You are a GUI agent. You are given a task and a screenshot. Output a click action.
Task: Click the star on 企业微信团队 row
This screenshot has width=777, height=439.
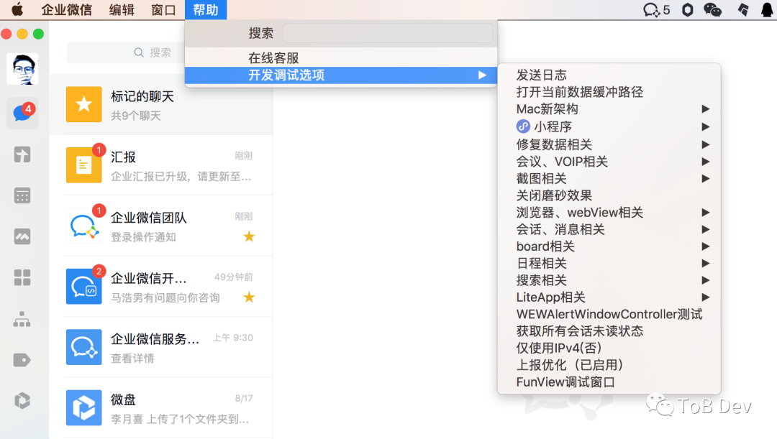coord(249,236)
